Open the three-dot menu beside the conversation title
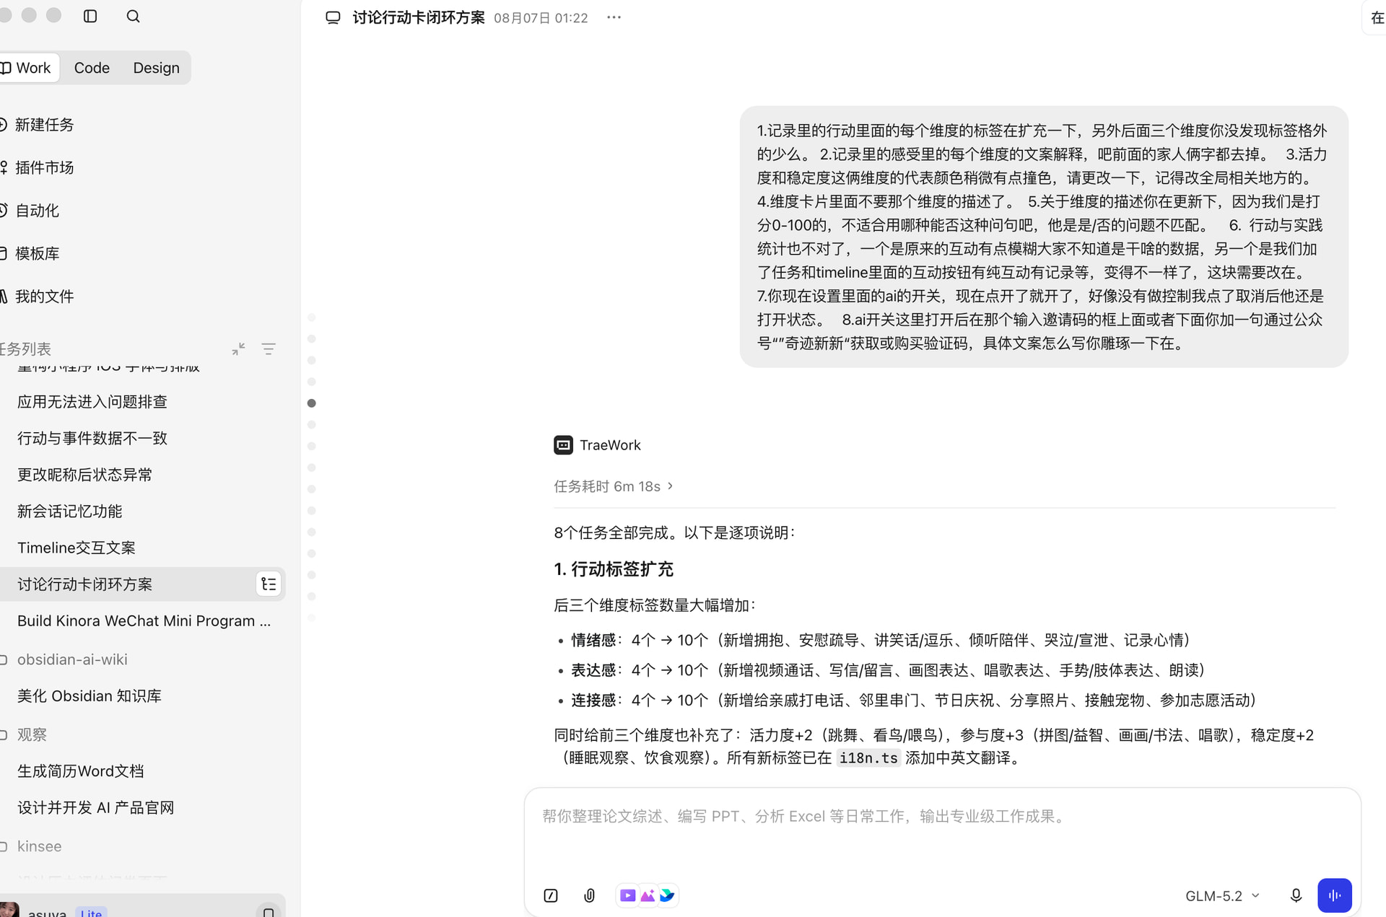Screen dimensions: 1386x917 click(x=614, y=17)
